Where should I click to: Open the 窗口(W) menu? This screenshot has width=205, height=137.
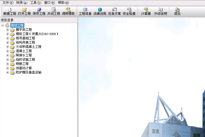[x=50, y=3]
